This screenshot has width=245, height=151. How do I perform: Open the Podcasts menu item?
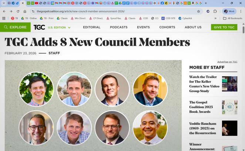[118, 27]
